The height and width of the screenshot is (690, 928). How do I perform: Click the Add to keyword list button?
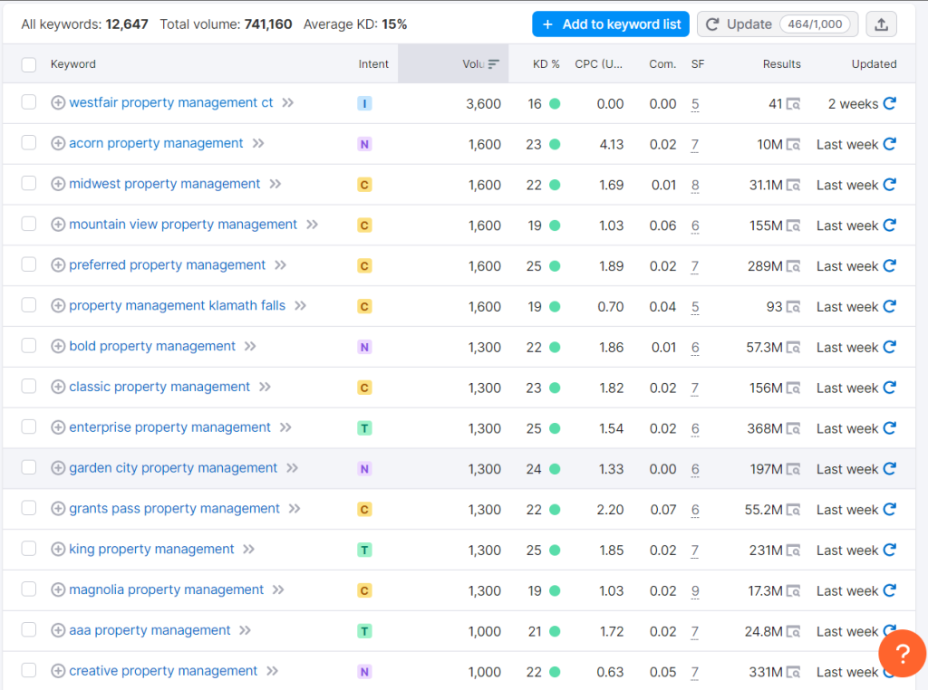click(610, 24)
